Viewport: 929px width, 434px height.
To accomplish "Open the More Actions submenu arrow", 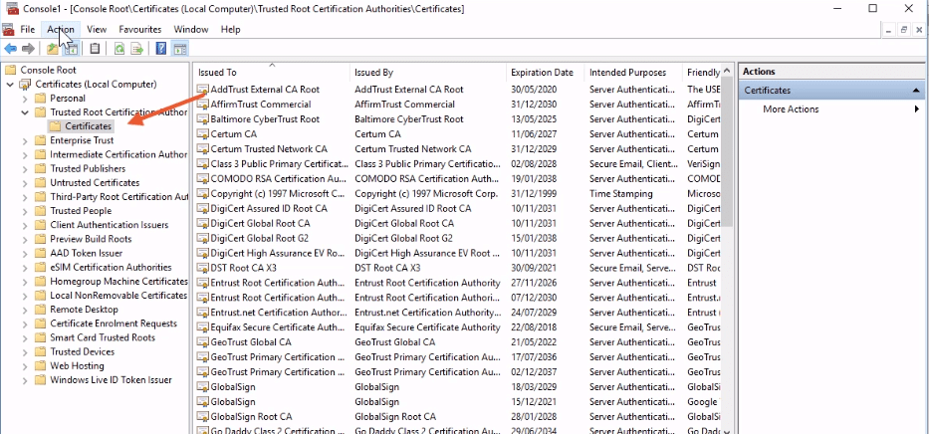I will coord(917,108).
